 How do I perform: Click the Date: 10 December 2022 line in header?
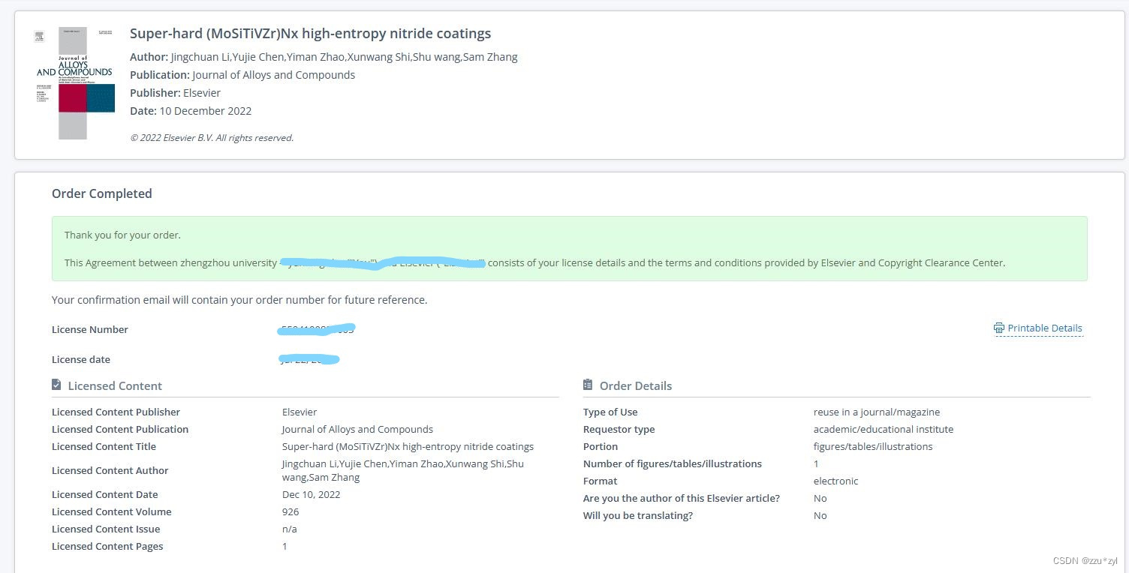pyautogui.click(x=191, y=110)
